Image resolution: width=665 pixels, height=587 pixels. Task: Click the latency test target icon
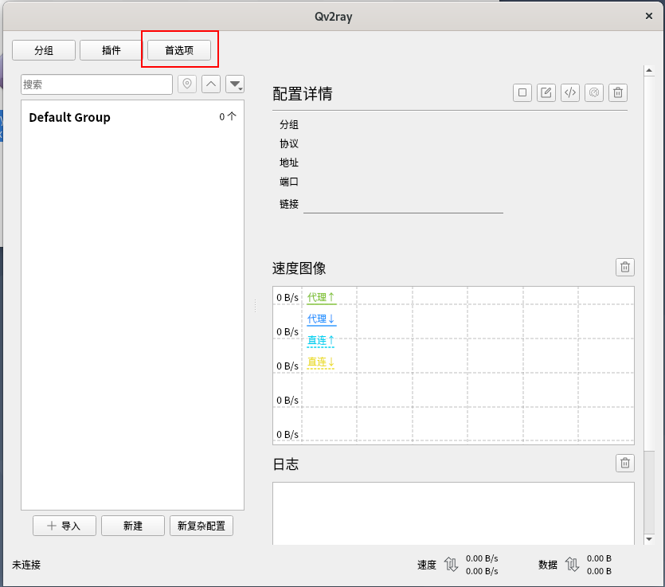tap(594, 92)
